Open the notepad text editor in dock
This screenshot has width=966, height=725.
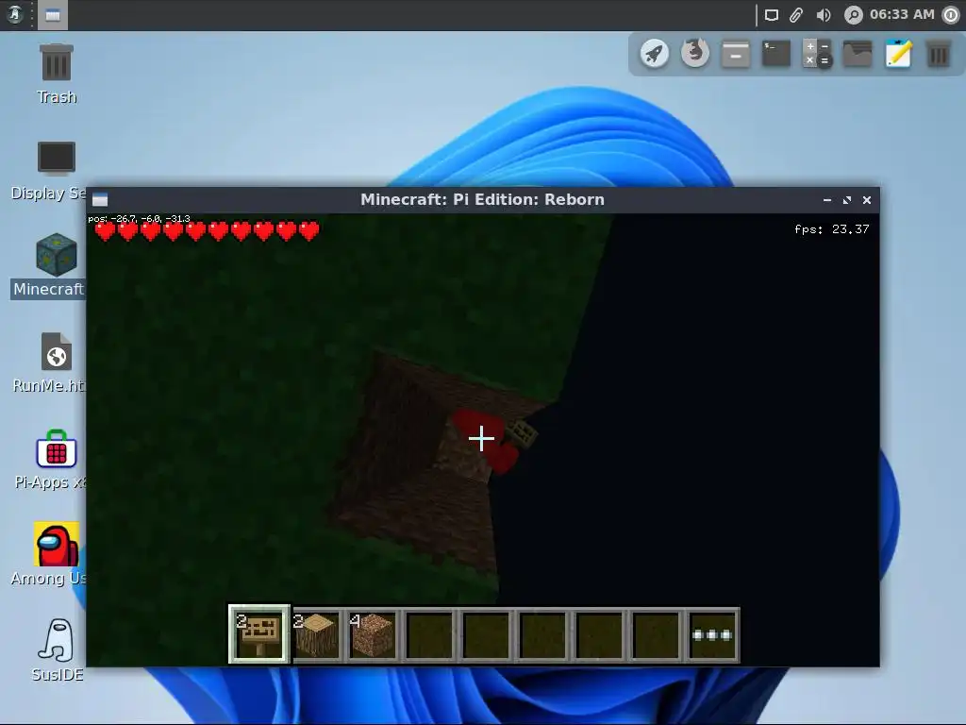pos(898,53)
